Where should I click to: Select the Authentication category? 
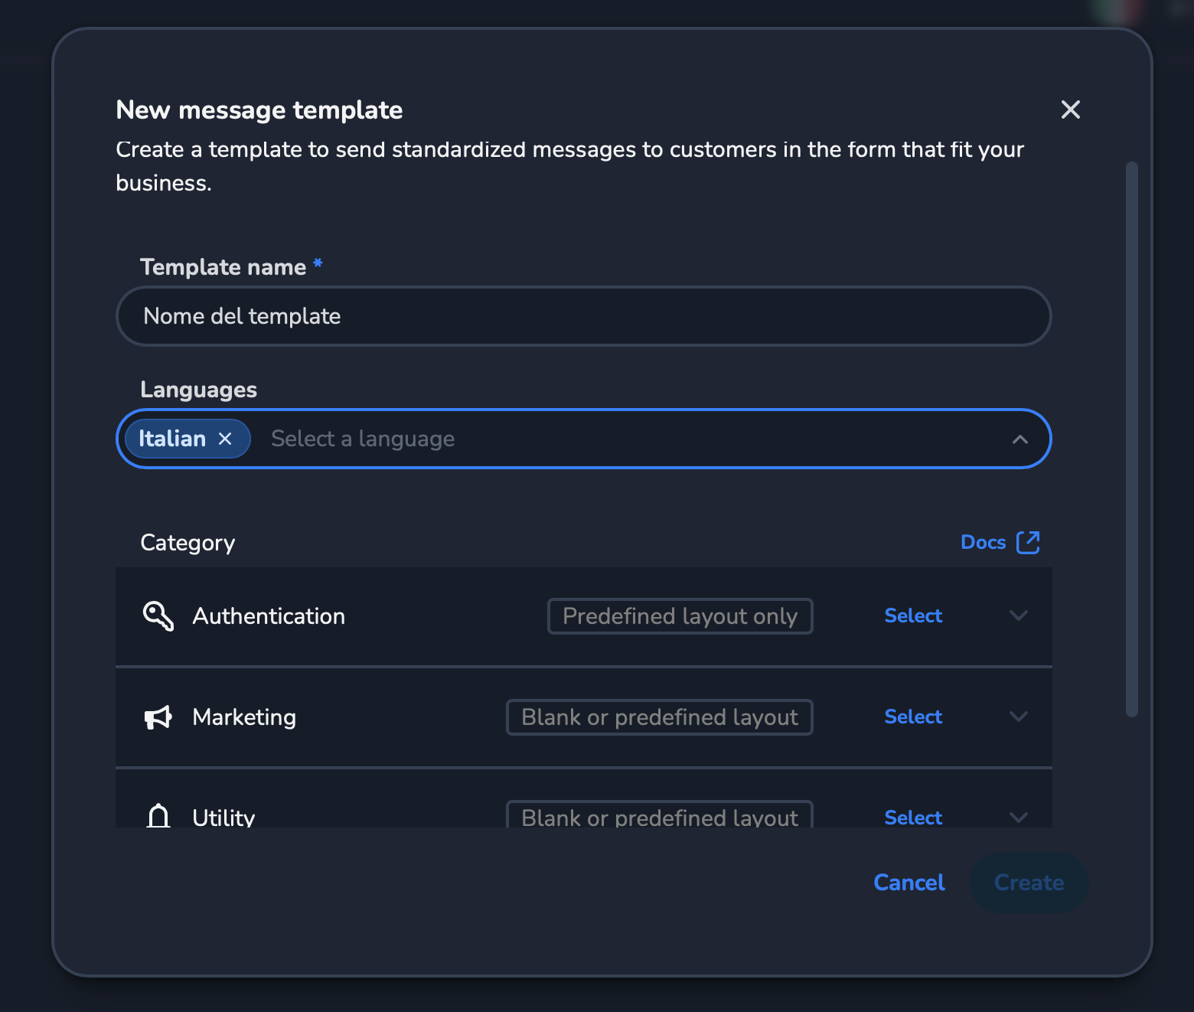click(x=913, y=615)
